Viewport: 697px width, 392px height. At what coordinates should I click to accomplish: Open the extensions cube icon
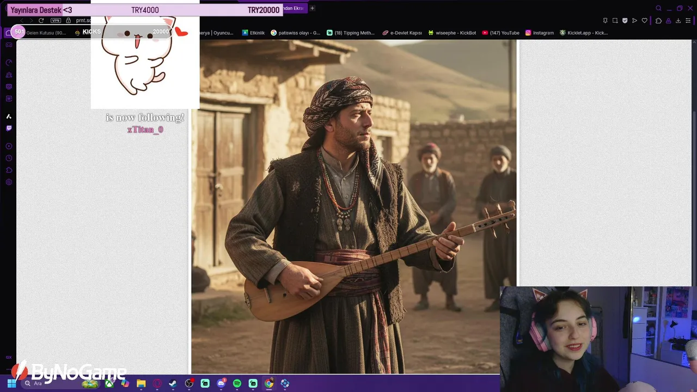point(658,21)
